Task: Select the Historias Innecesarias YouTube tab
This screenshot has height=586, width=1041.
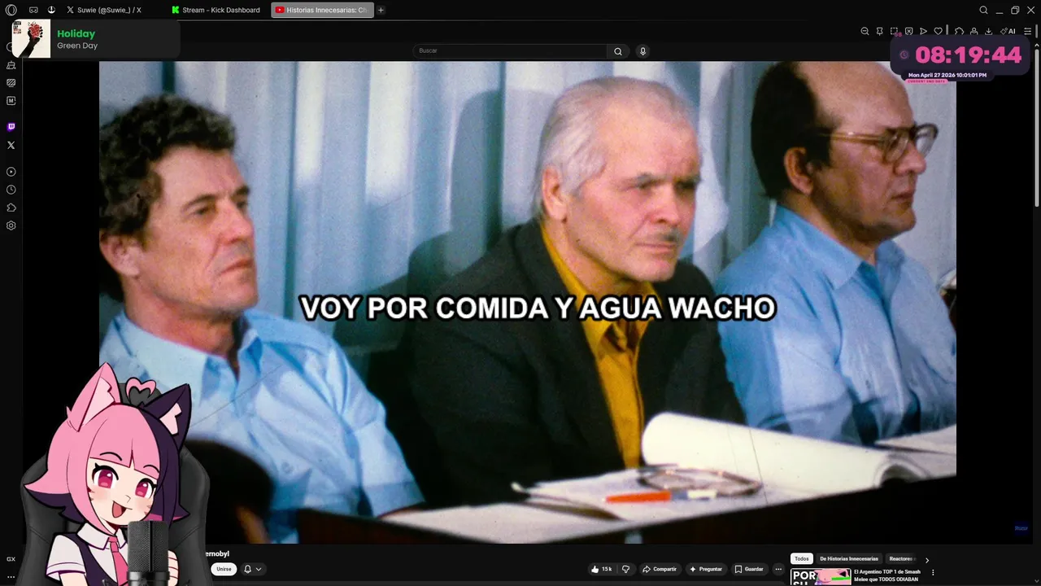Action: [x=322, y=10]
